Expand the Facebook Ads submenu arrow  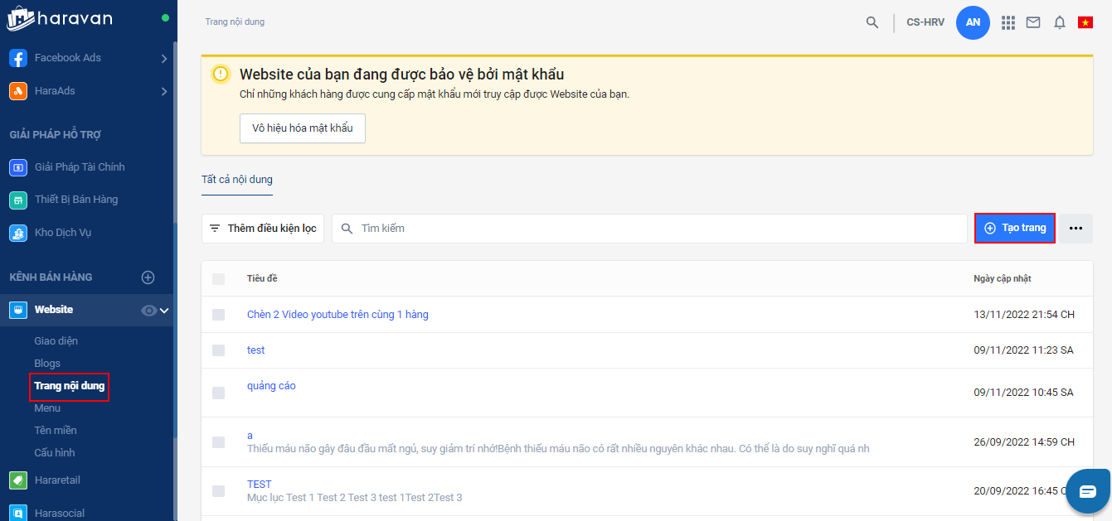(164, 59)
